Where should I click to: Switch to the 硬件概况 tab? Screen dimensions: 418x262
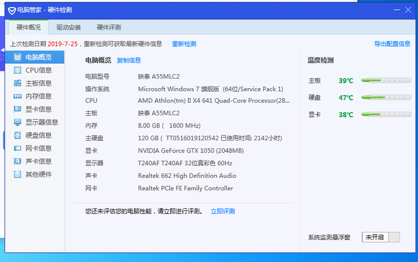[28, 27]
